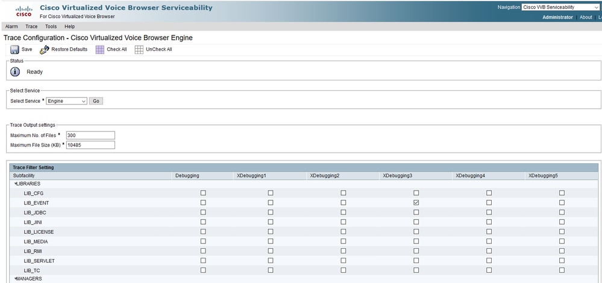Image resolution: width=602 pixels, height=283 pixels.
Task: Check XDebugging4 for LIB_TC
Action: [x=489, y=270]
